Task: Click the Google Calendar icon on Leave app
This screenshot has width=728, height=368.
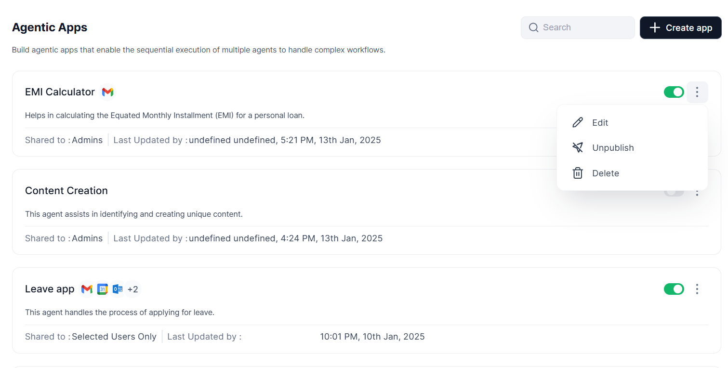Action: point(102,289)
